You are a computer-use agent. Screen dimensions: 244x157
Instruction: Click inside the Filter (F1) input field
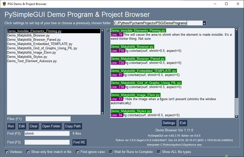point(47,119)
